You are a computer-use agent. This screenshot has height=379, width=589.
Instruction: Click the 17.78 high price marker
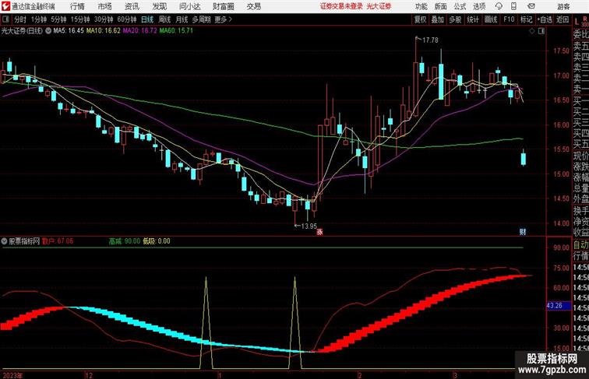tap(430, 40)
